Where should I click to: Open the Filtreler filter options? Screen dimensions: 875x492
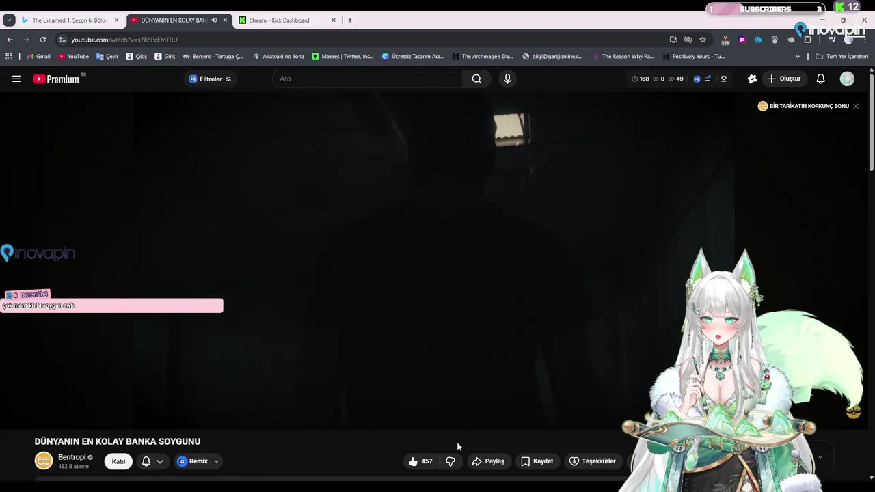tap(210, 79)
